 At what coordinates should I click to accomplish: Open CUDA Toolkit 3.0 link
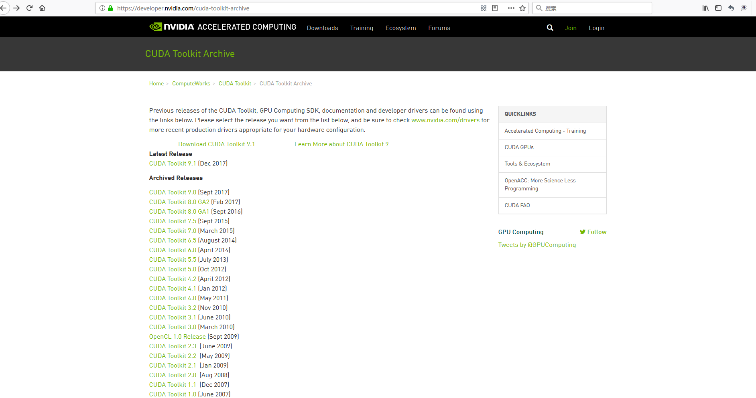click(x=173, y=327)
